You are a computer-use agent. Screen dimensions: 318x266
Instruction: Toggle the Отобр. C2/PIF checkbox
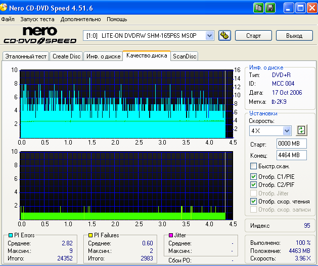coord(254,184)
